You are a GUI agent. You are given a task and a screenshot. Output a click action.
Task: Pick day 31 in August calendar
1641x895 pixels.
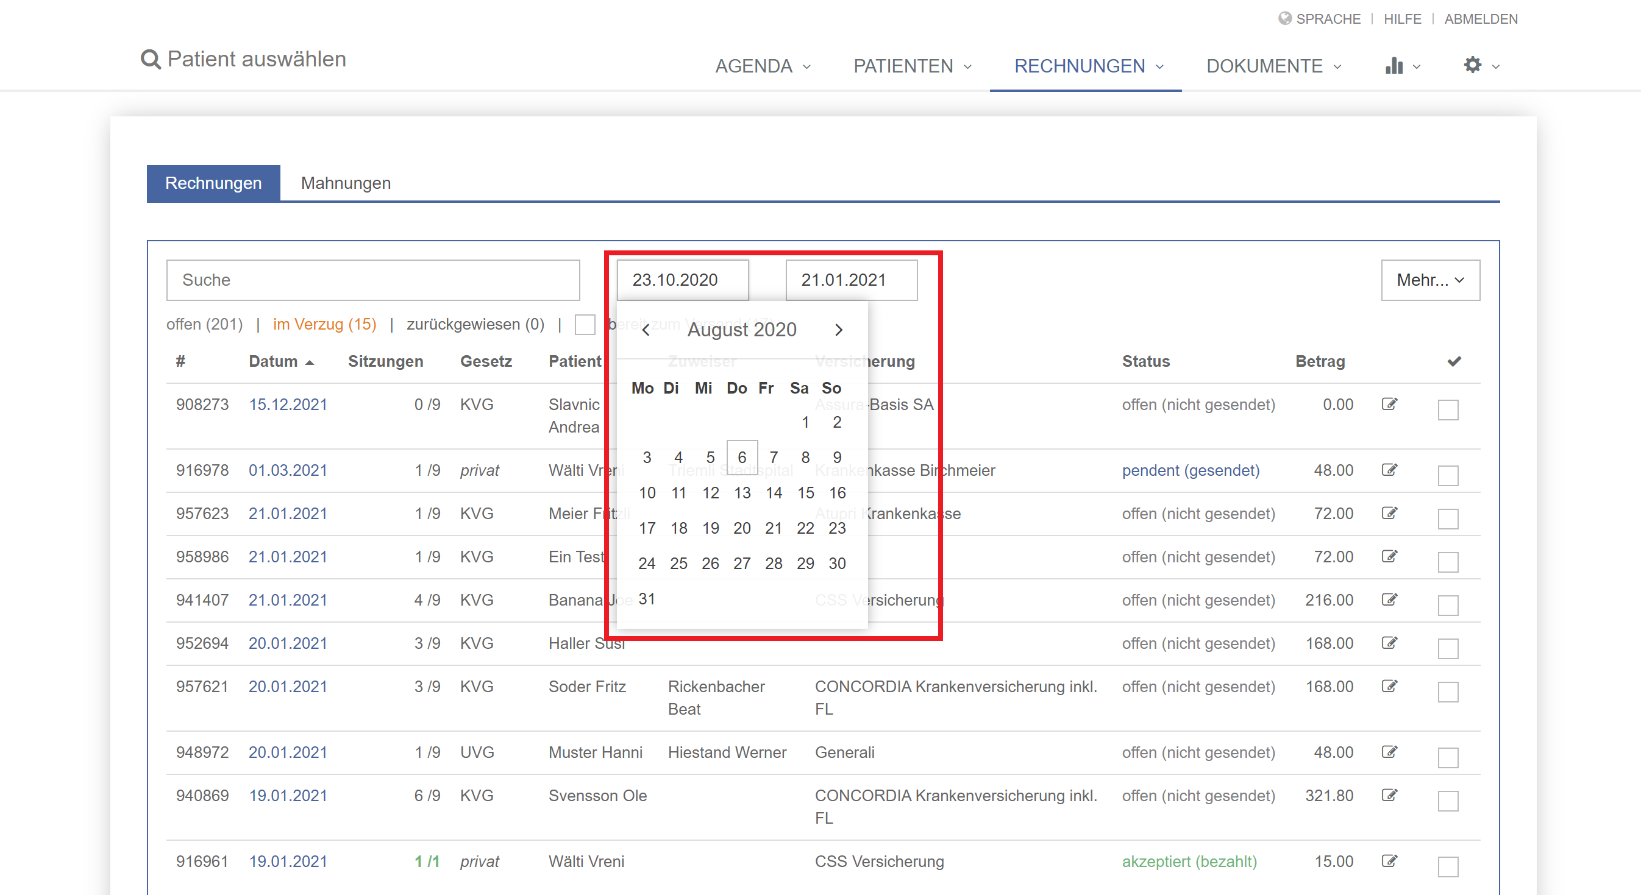coord(647,598)
